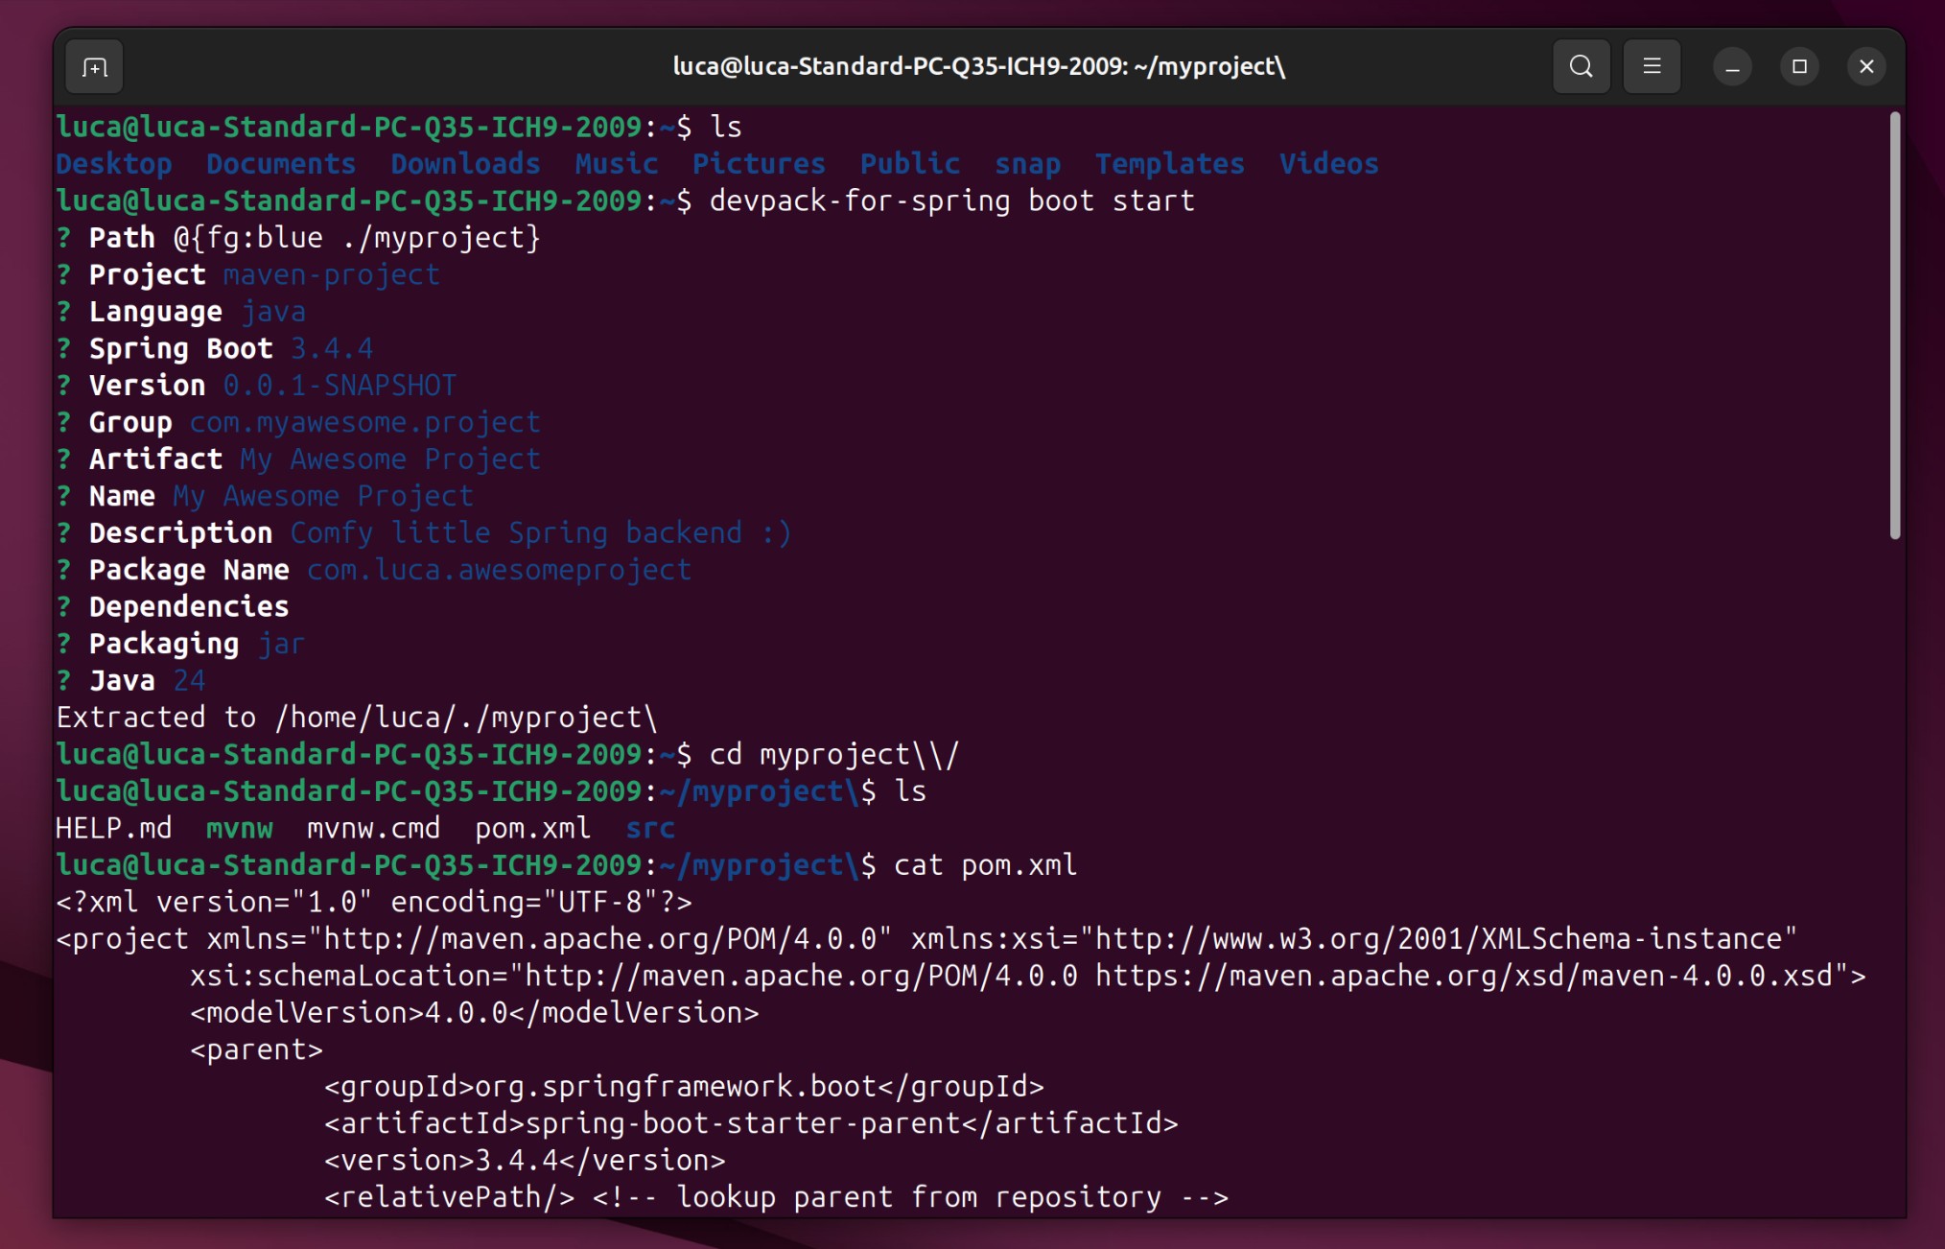Image resolution: width=1945 pixels, height=1249 pixels.
Task: Click the 'lookup parent from repository' comment
Action: click(910, 1198)
